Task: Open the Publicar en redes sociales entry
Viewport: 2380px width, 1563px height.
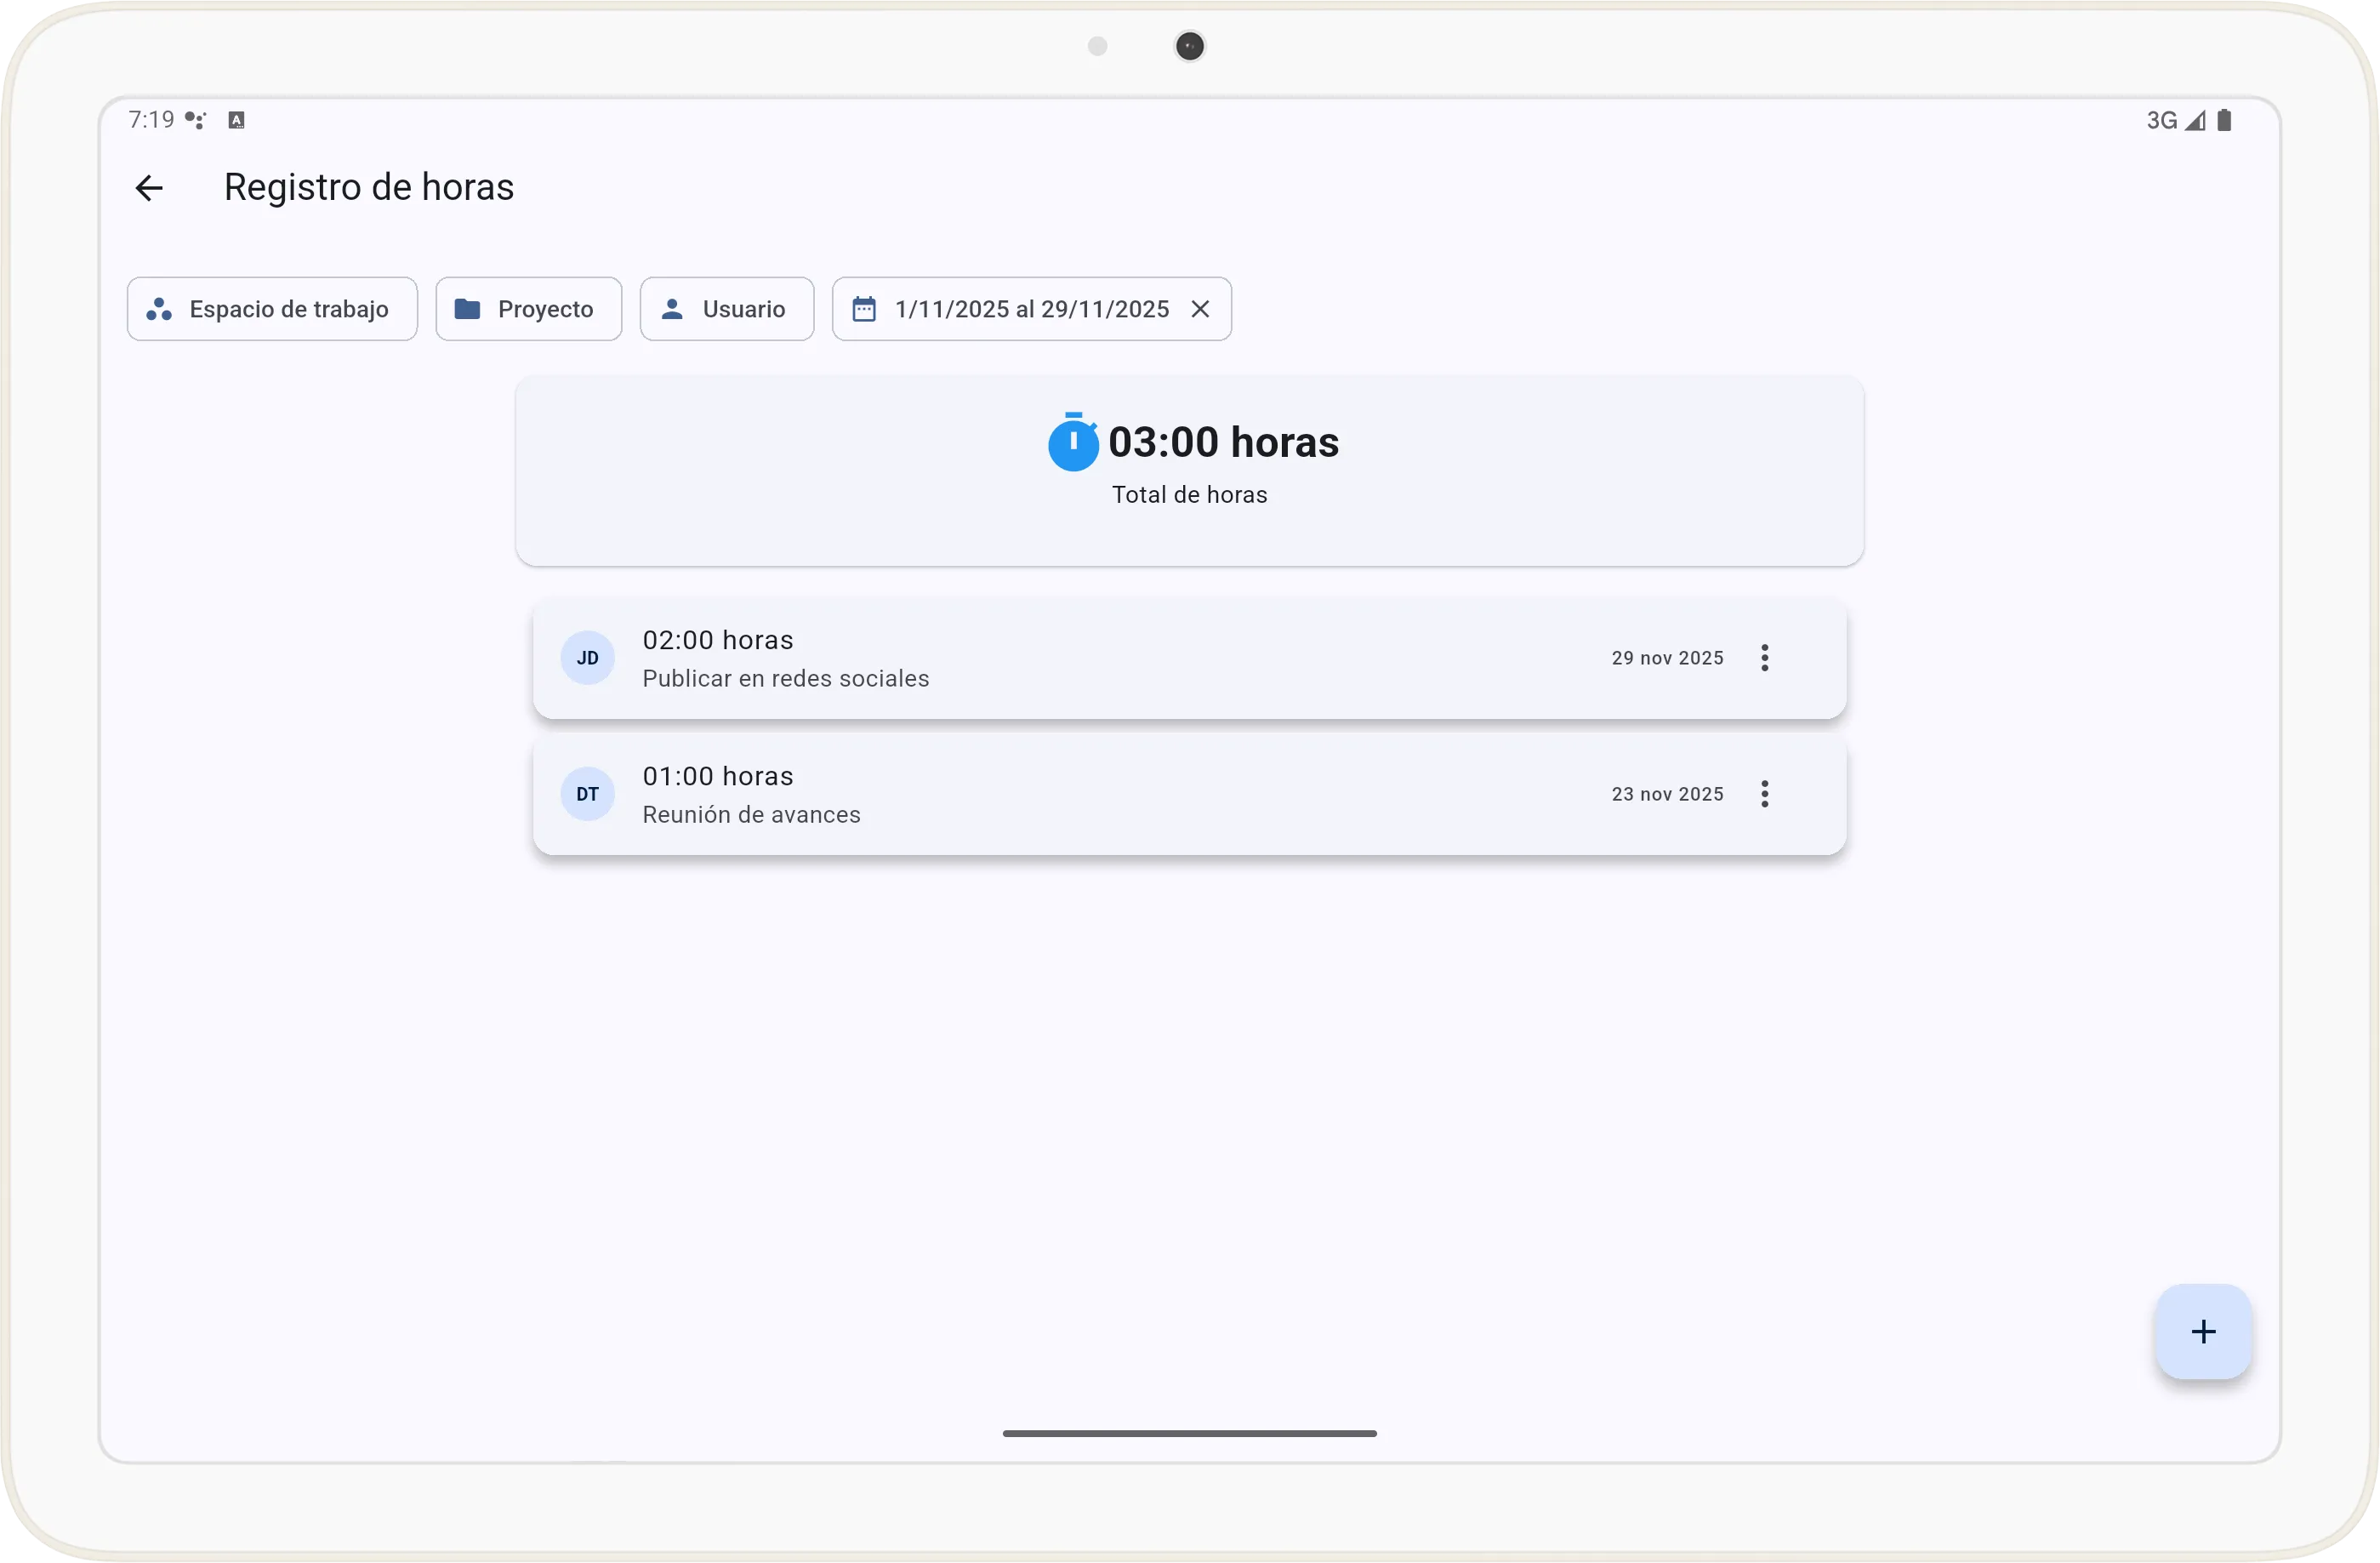Action: (x=1100, y=659)
